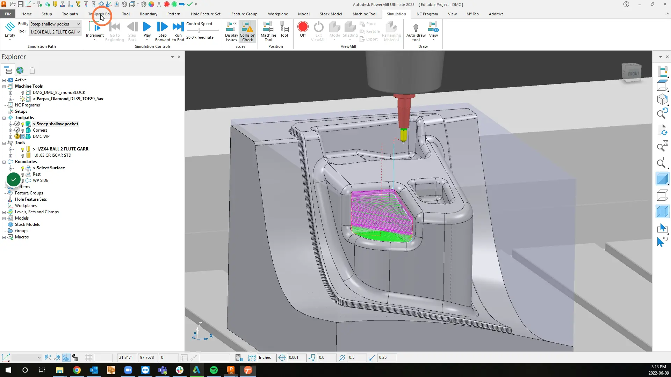Select plain shaded view icon
Screen dimensions: 671x377
coord(662,179)
